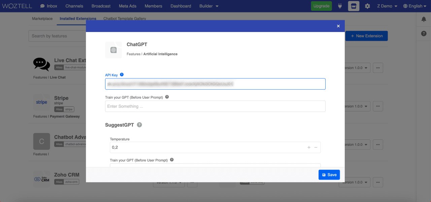431x202 pixels.
Task: Click the 'Zoho CRM' extension name
Action: [x=67, y=175]
